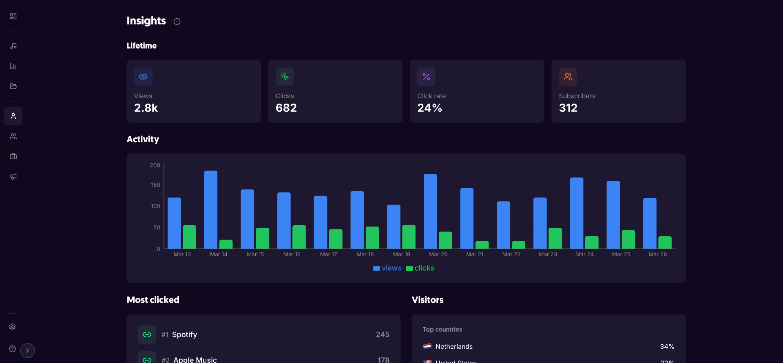783x363 pixels.
Task: Open the bar chart analytics sidebar icon
Action: (x=13, y=66)
